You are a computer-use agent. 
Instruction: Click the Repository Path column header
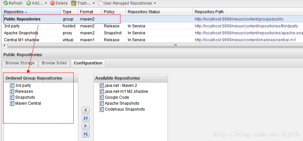coord(248,12)
